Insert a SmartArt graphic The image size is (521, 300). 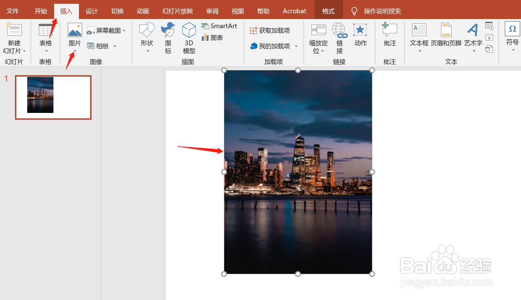point(219,26)
